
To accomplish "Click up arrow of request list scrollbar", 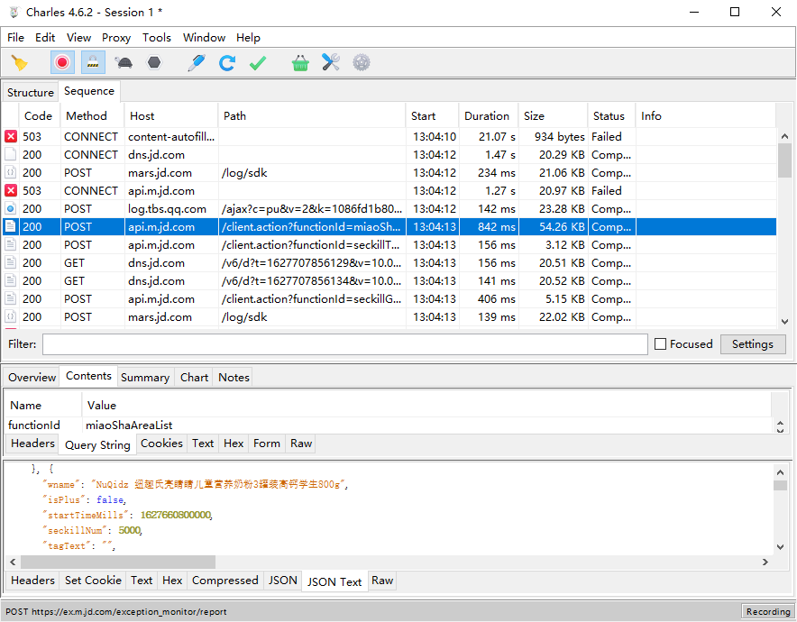I will pyautogui.click(x=784, y=136).
